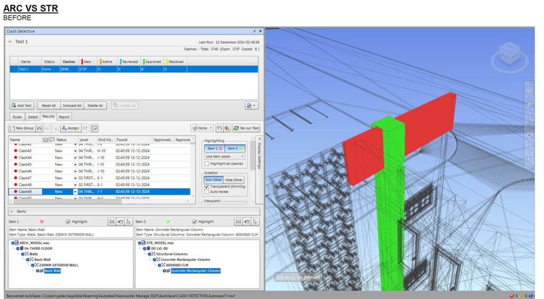
Task: Click the New Group icon button
Action: point(22,128)
